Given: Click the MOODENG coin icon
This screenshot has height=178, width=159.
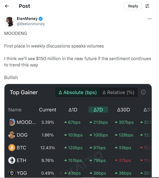Looking at the screenshot, I should tap(12, 122).
